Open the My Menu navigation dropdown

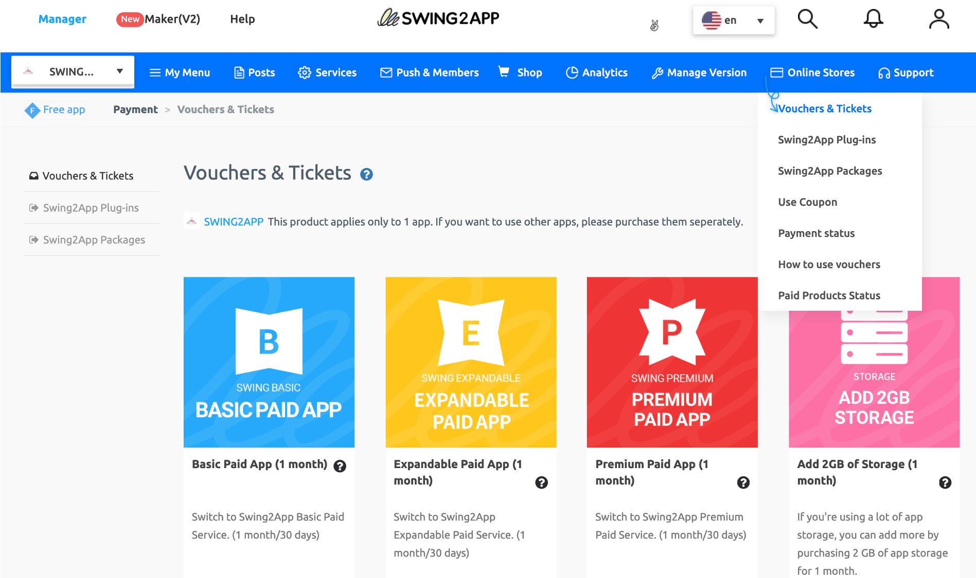coord(180,72)
